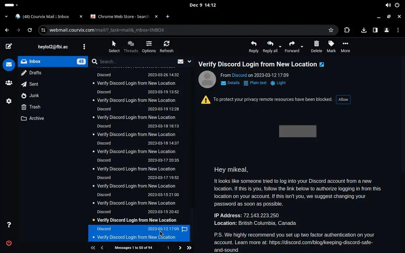405x253 pixels.
Task: Switch to the Courvix Mail Inbox tab
Action: point(46,16)
